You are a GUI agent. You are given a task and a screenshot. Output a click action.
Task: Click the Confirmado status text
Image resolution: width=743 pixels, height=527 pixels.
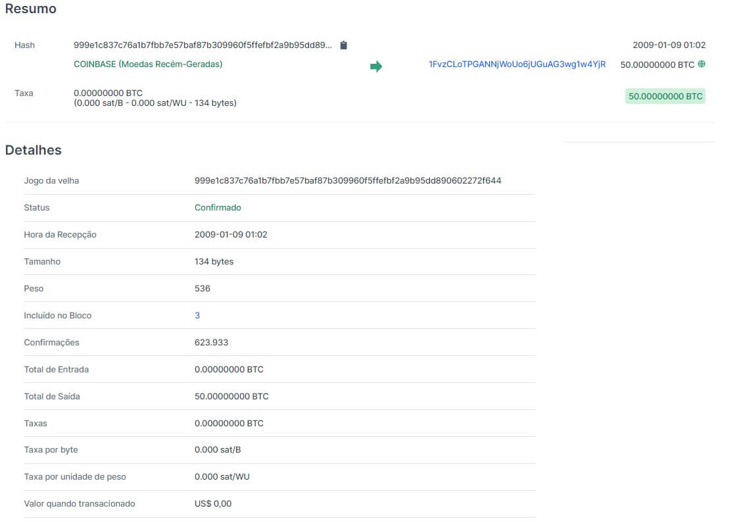pyautogui.click(x=218, y=208)
